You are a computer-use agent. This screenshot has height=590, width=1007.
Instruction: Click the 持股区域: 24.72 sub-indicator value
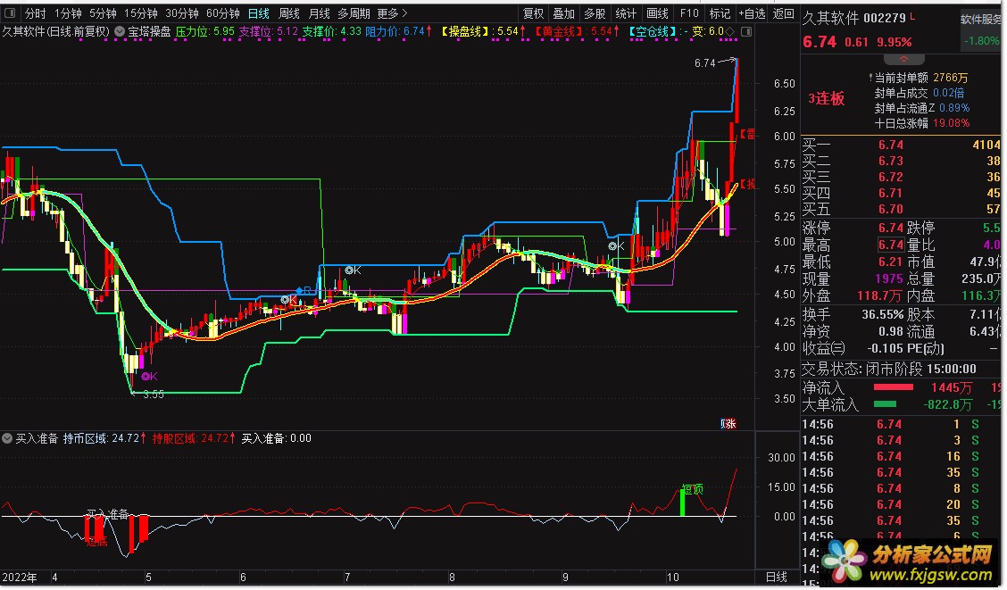pyautogui.click(x=194, y=438)
